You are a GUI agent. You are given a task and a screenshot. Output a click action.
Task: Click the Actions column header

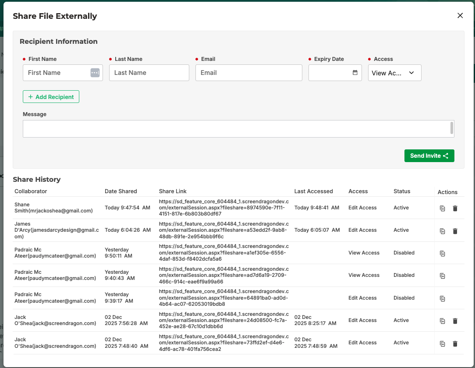click(447, 192)
